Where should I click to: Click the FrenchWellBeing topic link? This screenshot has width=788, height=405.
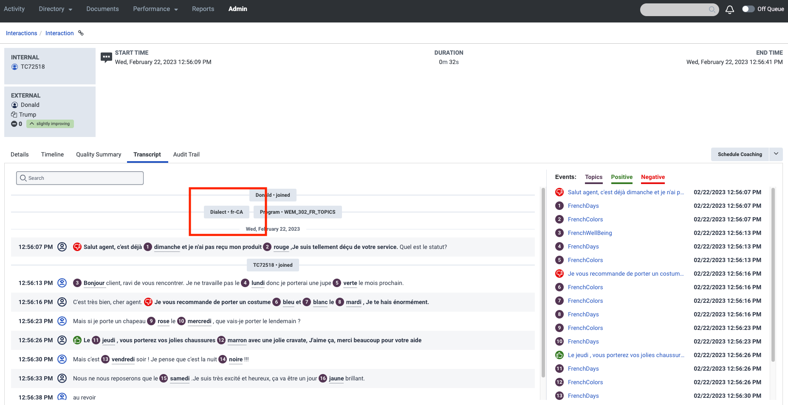[x=590, y=232]
